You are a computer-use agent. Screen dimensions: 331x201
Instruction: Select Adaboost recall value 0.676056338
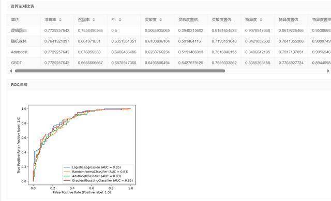(89, 52)
